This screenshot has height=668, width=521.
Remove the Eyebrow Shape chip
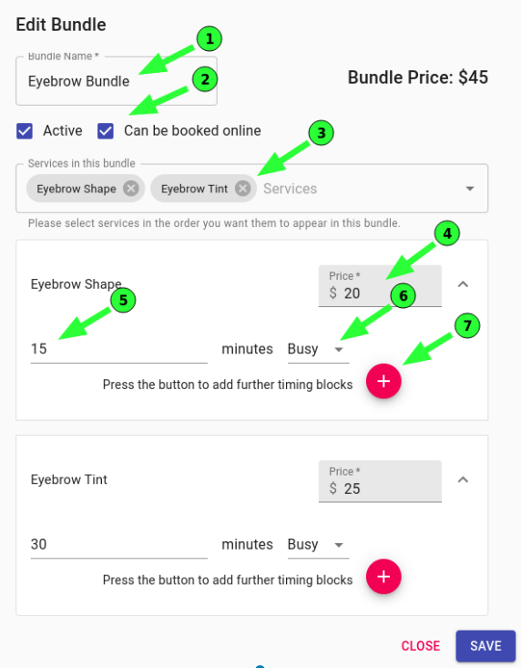tap(131, 188)
